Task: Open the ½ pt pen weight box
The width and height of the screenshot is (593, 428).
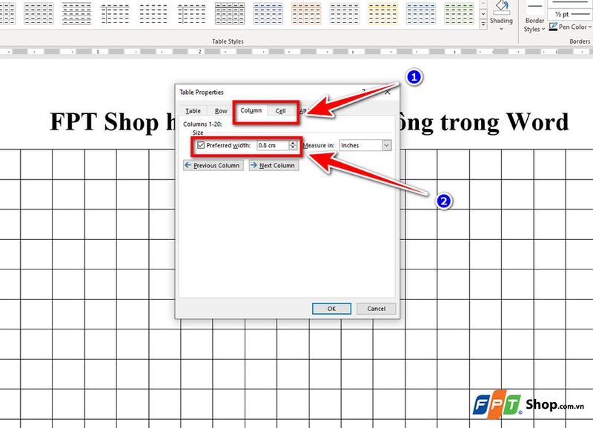Action: [x=570, y=14]
